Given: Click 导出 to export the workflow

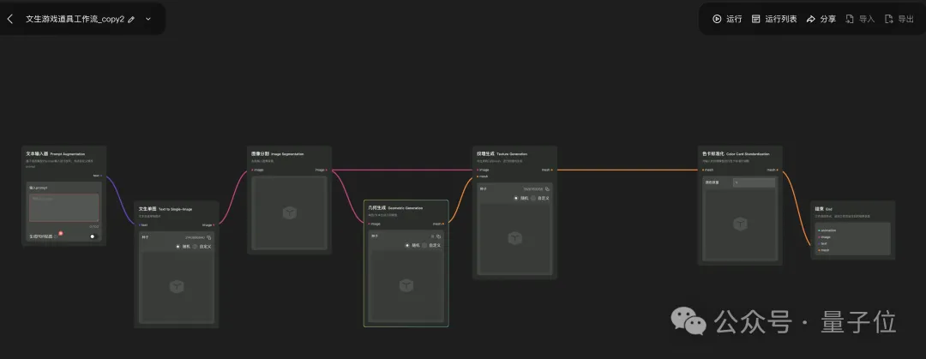Looking at the screenshot, I should (899, 19).
